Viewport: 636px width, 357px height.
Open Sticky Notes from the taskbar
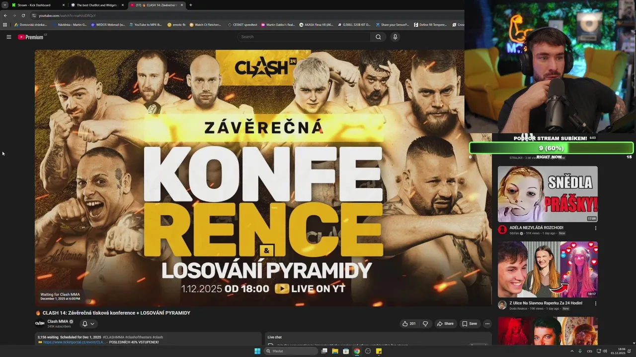coord(379,351)
